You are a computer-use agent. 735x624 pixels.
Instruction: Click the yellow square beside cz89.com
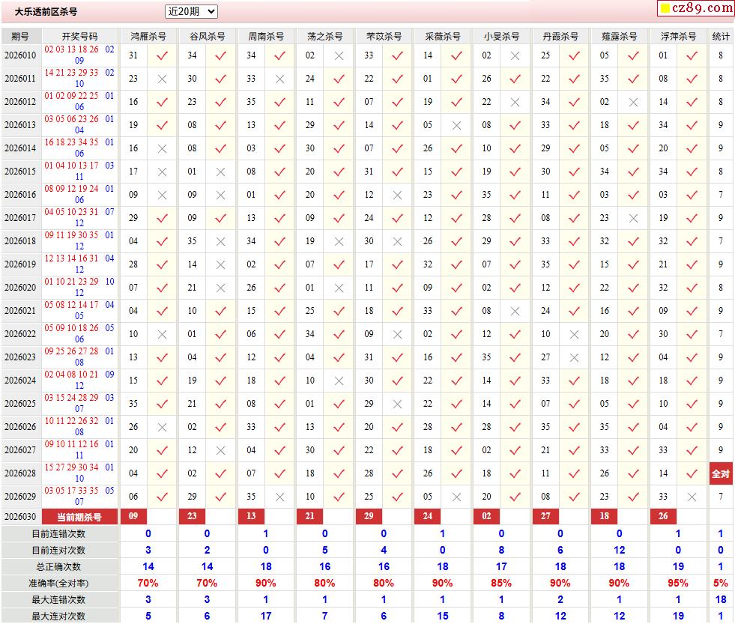(x=664, y=9)
